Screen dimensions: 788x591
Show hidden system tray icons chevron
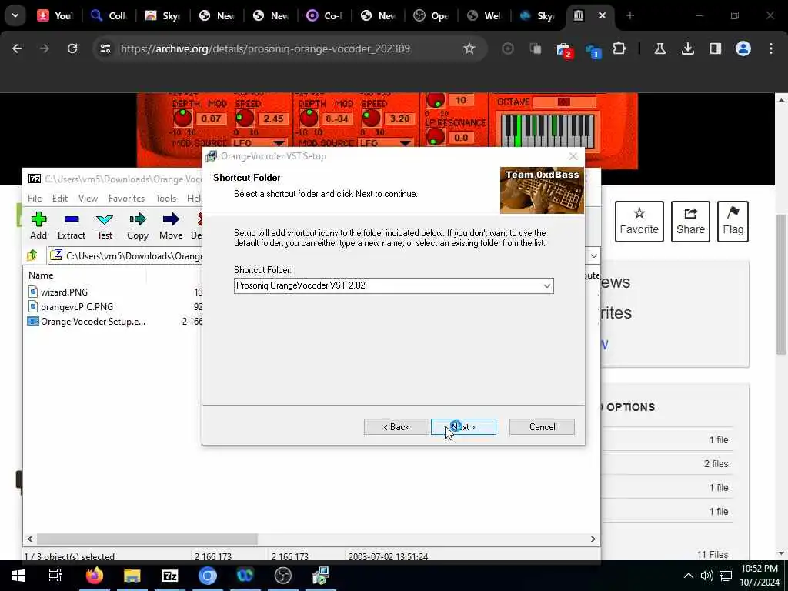[x=689, y=576]
